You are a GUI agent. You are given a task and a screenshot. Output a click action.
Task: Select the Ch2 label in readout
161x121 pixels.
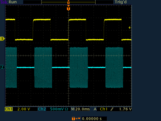click(42, 109)
